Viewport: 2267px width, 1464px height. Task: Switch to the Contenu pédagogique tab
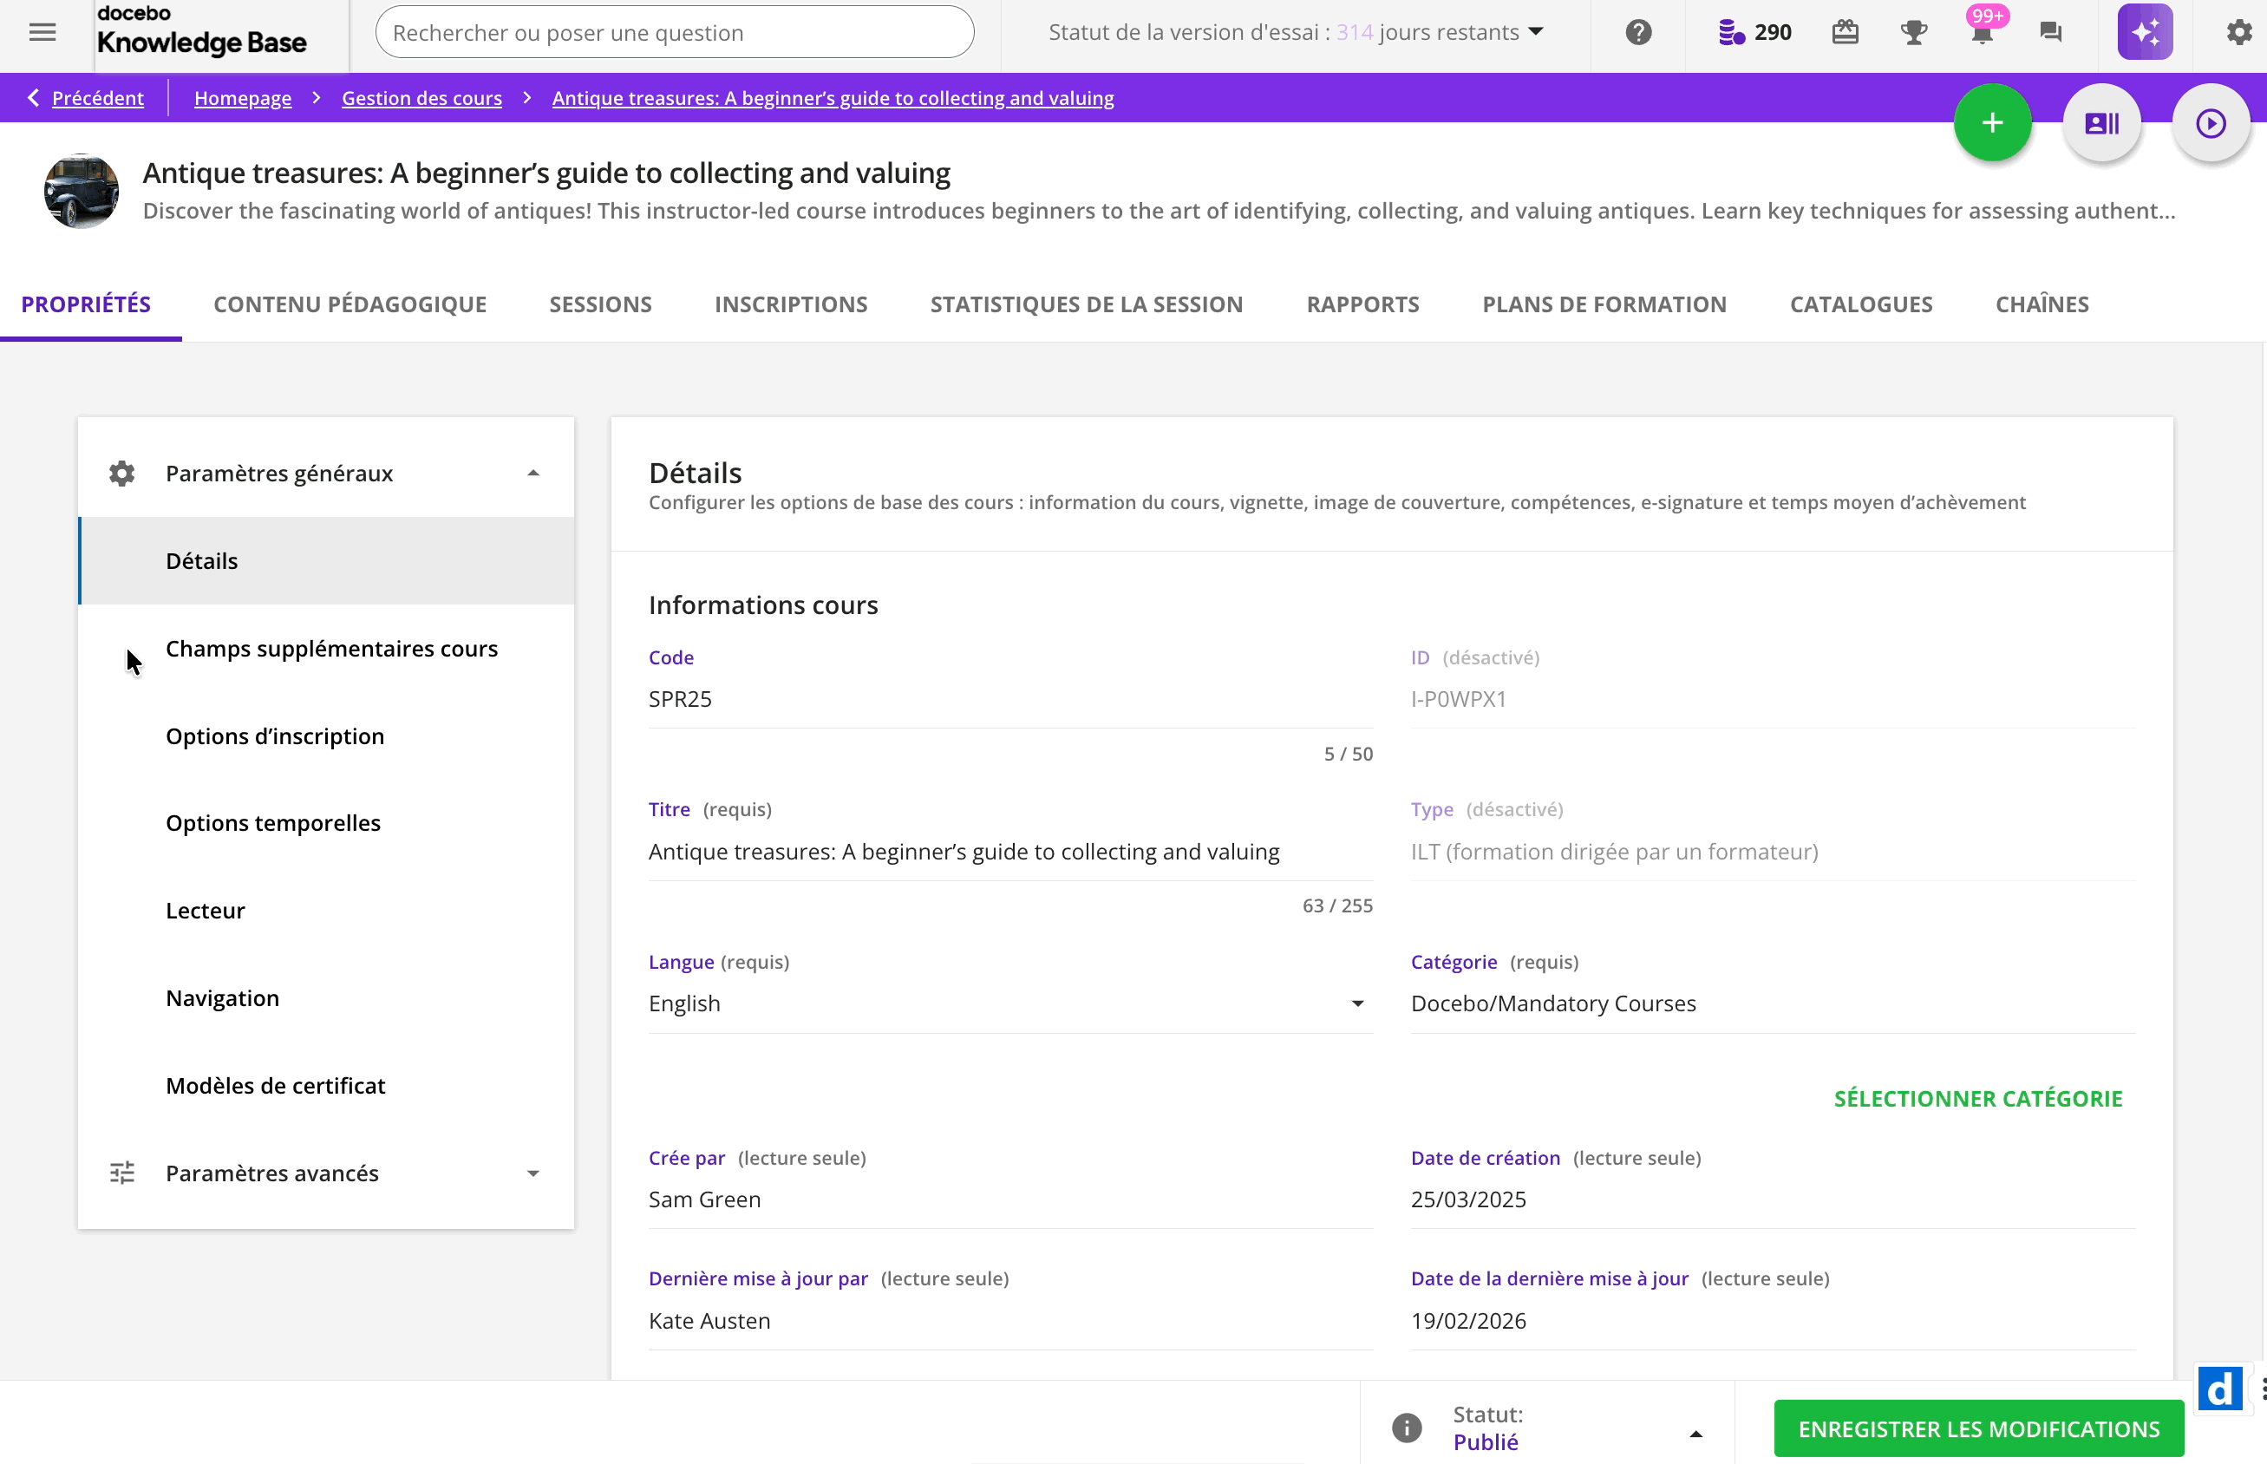[x=350, y=304]
